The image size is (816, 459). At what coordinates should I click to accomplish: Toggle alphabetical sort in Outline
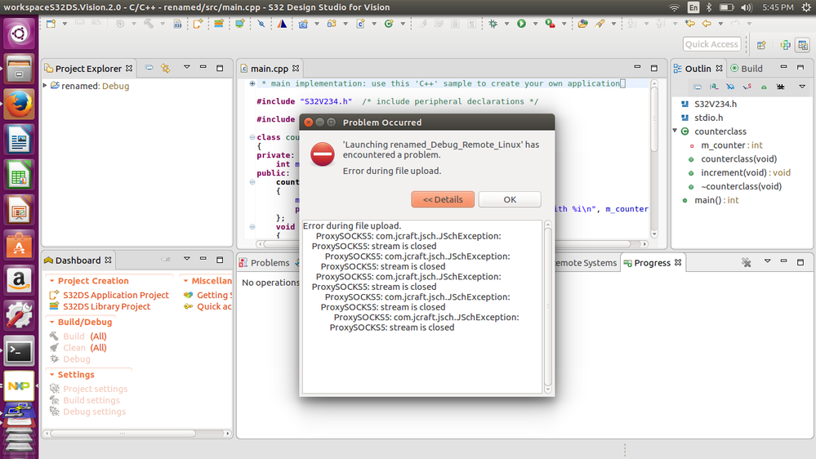coord(714,87)
